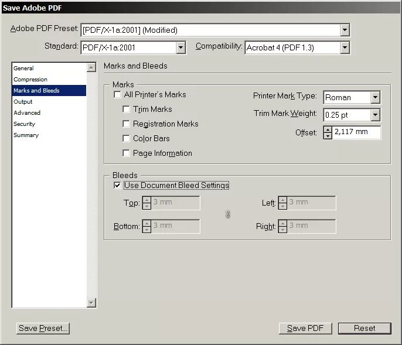Switch to the Compression panel
The height and width of the screenshot is (345, 402).
(49, 80)
